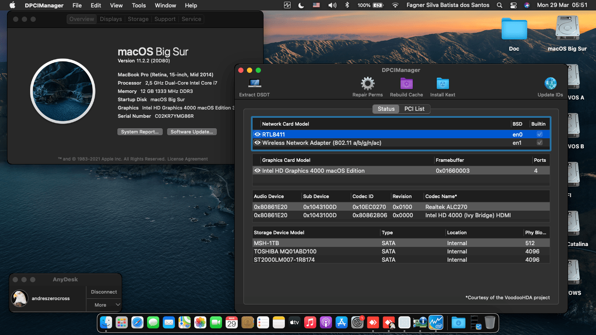Open Control Center in the menu bar
This screenshot has width=596, height=335.
(513, 5)
